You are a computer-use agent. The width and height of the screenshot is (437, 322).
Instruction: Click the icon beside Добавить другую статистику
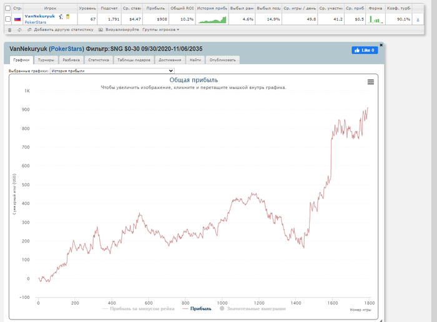click(29, 30)
